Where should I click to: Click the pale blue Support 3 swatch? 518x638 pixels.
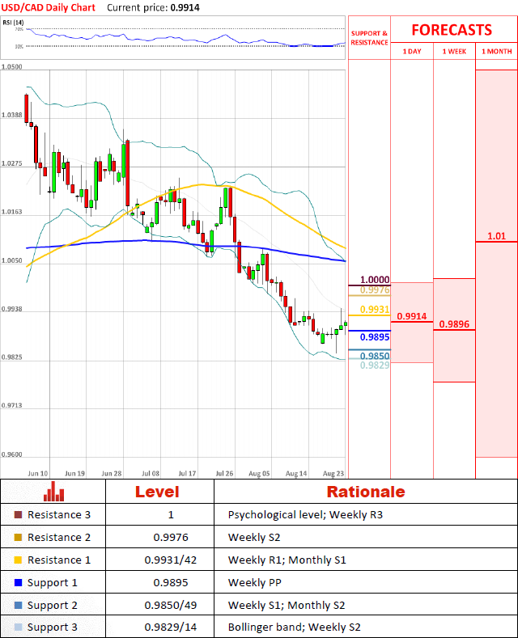(x=19, y=627)
